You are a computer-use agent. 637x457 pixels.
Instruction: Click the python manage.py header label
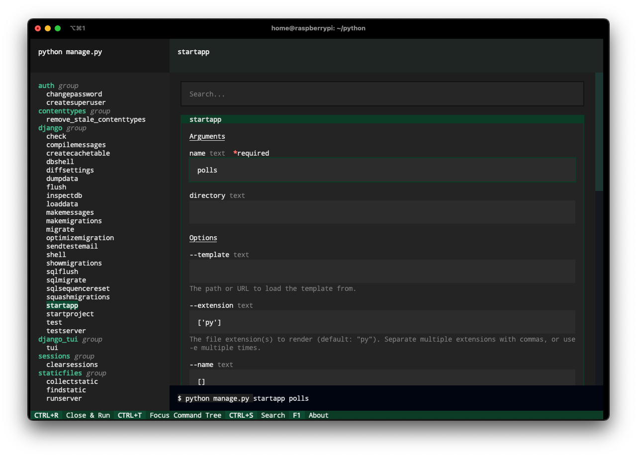(70, 52)
